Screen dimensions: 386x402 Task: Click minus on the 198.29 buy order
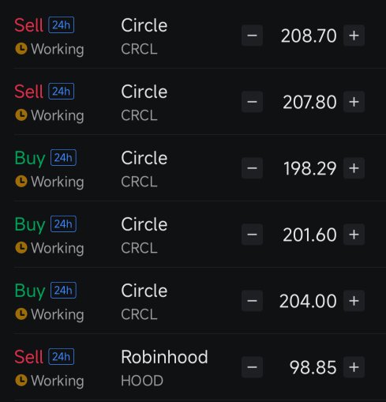pyautogui.click(x=252, y=168)
